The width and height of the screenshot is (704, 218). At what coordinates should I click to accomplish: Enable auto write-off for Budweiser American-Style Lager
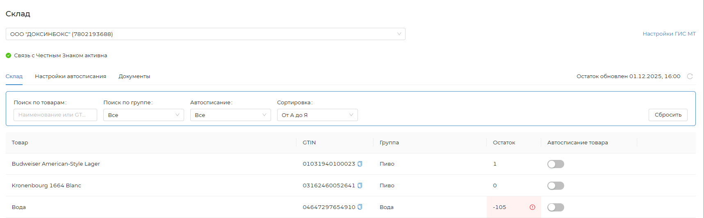pos(556,164)
